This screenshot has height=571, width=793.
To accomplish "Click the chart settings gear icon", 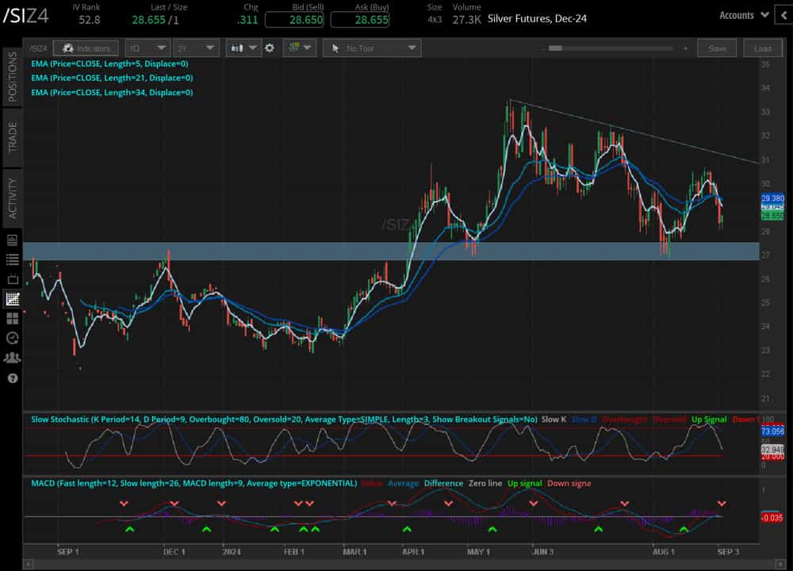I will point(270,48).
